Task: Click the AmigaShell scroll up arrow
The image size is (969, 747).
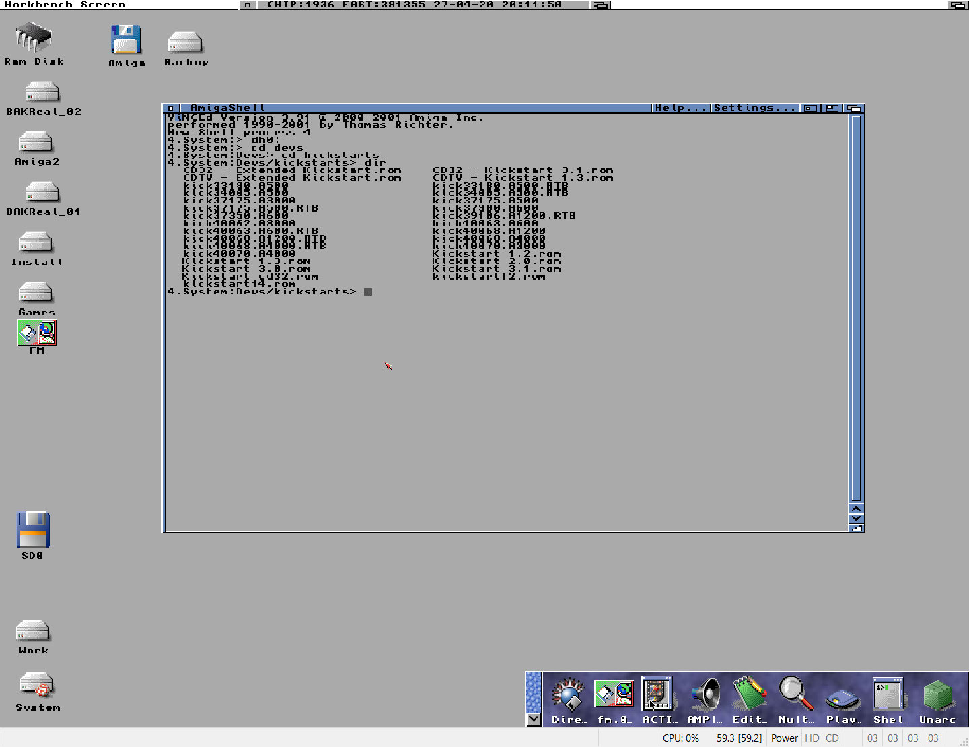Action: (856, 509)
